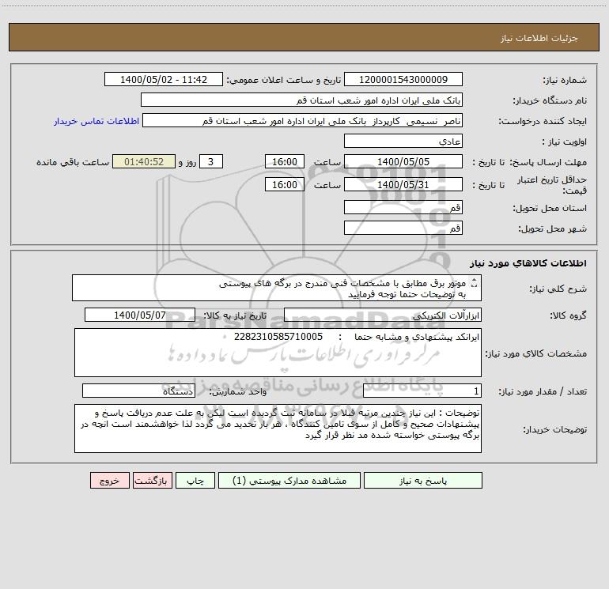
Task: Click the پاسخ به نیاز button
Action: (x=423, y=481)
